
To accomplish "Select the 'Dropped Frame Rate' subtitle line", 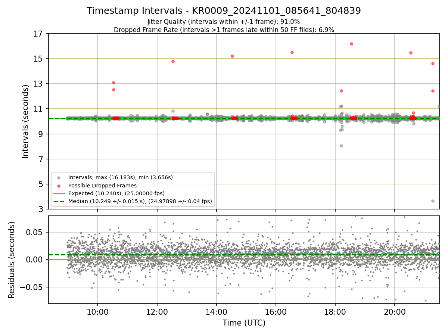I will 224,30.
